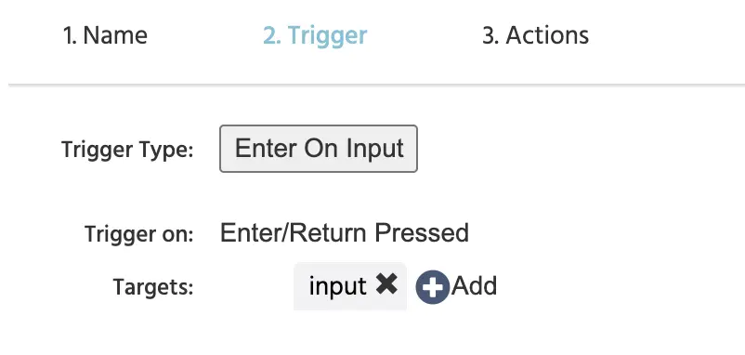The width and height of the screenshot is (745, 355).
Task: Choose a different trigger than Enter On Input
Action: pyautogui.click(x=319, y=149)
